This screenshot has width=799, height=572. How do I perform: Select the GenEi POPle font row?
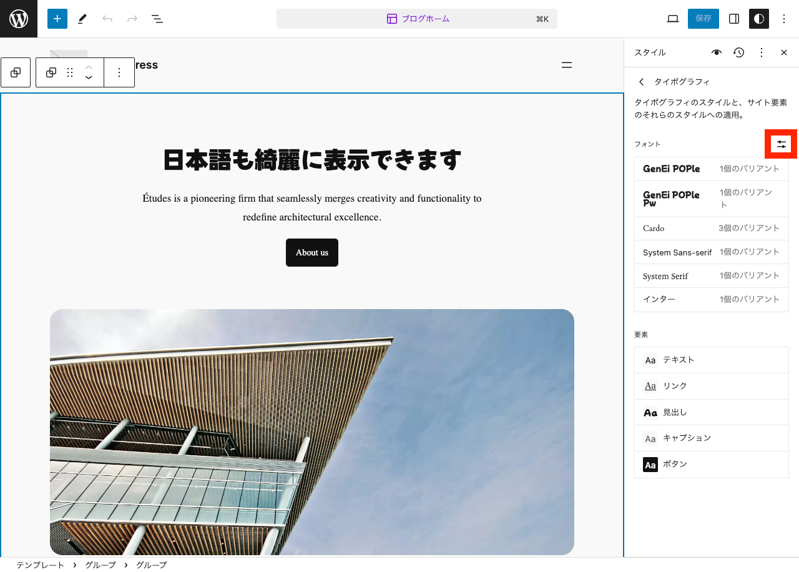point(712,169)
